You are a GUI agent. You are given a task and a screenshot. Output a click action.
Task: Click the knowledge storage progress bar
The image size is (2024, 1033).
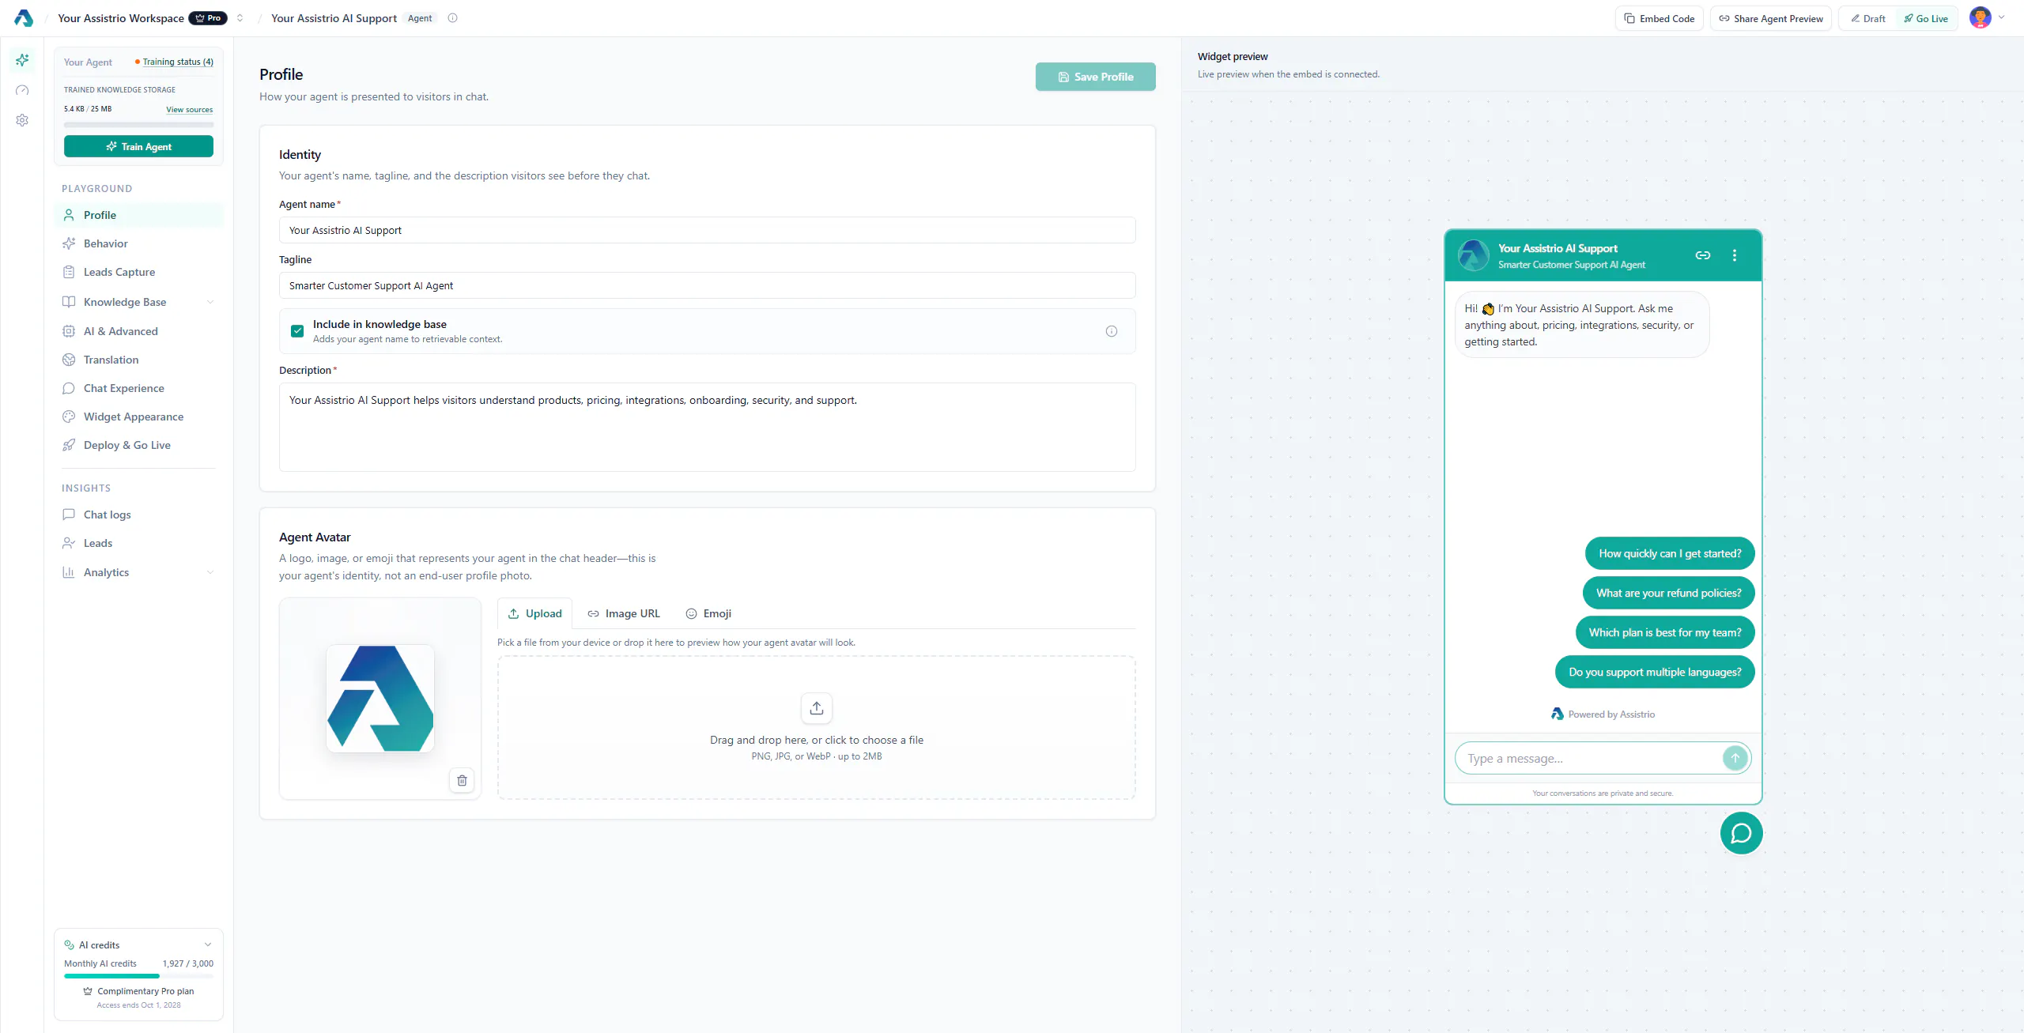pos(138,124)
